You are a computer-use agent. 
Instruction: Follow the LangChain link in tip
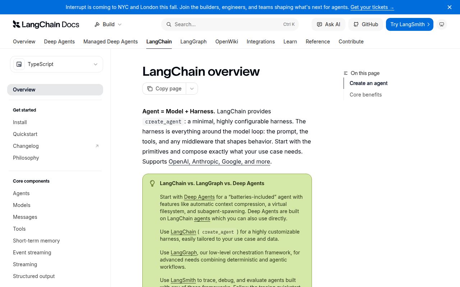tap(183, 232)
